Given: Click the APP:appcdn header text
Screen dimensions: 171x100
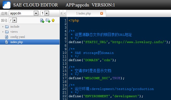Looking at the screenshot, I should (x=77, y=5).
